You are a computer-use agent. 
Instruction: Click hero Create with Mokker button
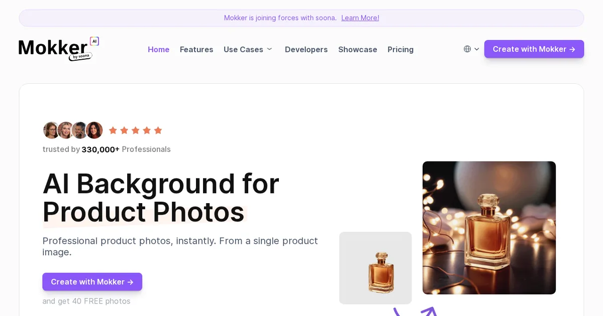[x=92, y=282]
